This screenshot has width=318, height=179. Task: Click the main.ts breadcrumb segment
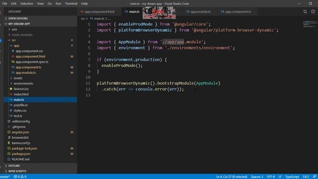[99, 19]
